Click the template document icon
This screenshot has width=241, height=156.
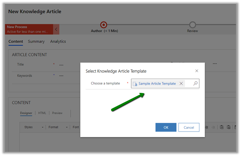[x=135, y=84]
